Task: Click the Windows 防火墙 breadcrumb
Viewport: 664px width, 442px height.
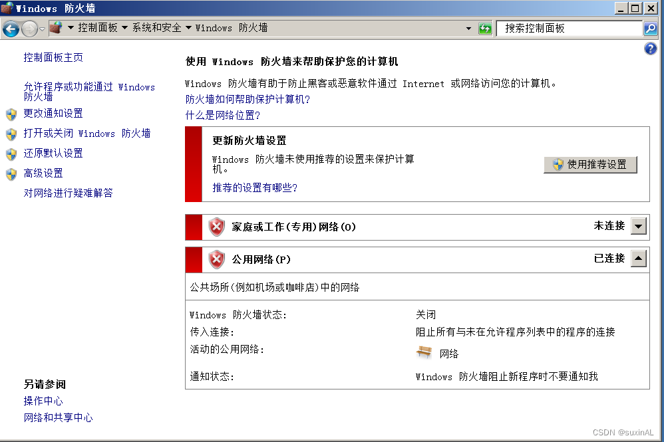Action: pyautogui.click(x=232, y=28)
